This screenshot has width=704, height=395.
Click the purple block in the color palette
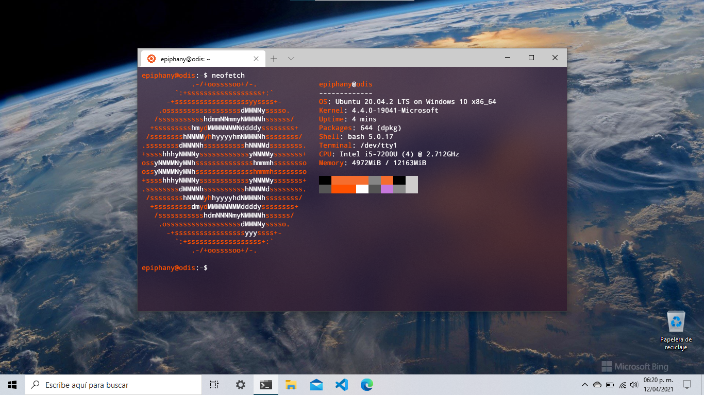(387, 189)
